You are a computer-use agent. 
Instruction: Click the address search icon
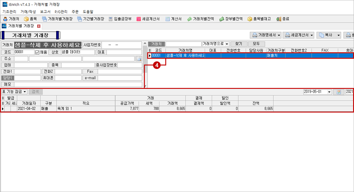[139, 59]
